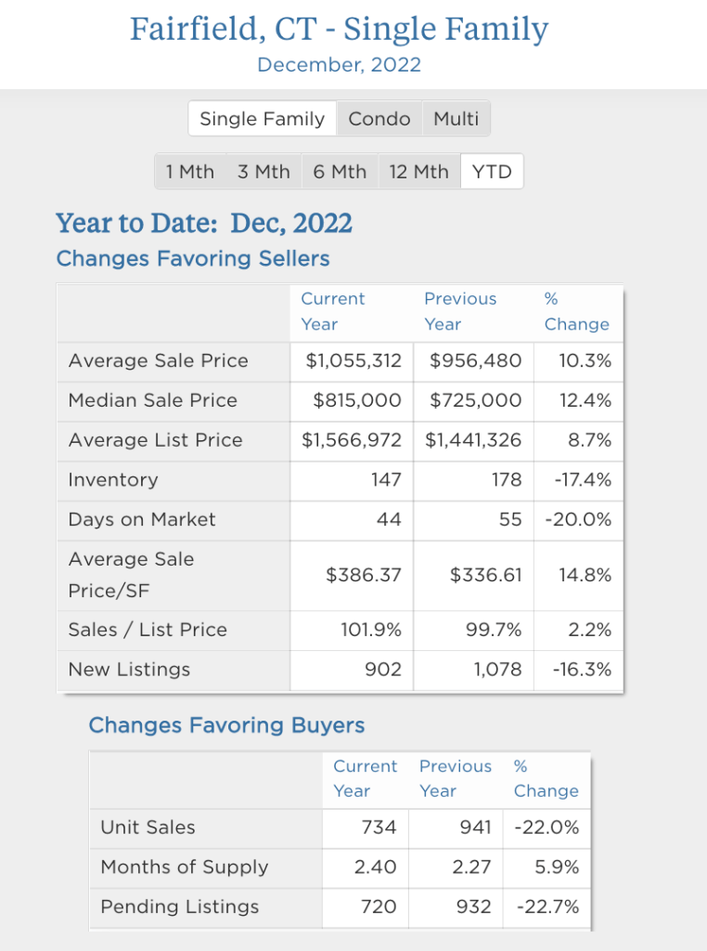The image size is (707, 951).
Task: Select the Single Family property tab
Action: pyautogui.click(x=263, y=119)
